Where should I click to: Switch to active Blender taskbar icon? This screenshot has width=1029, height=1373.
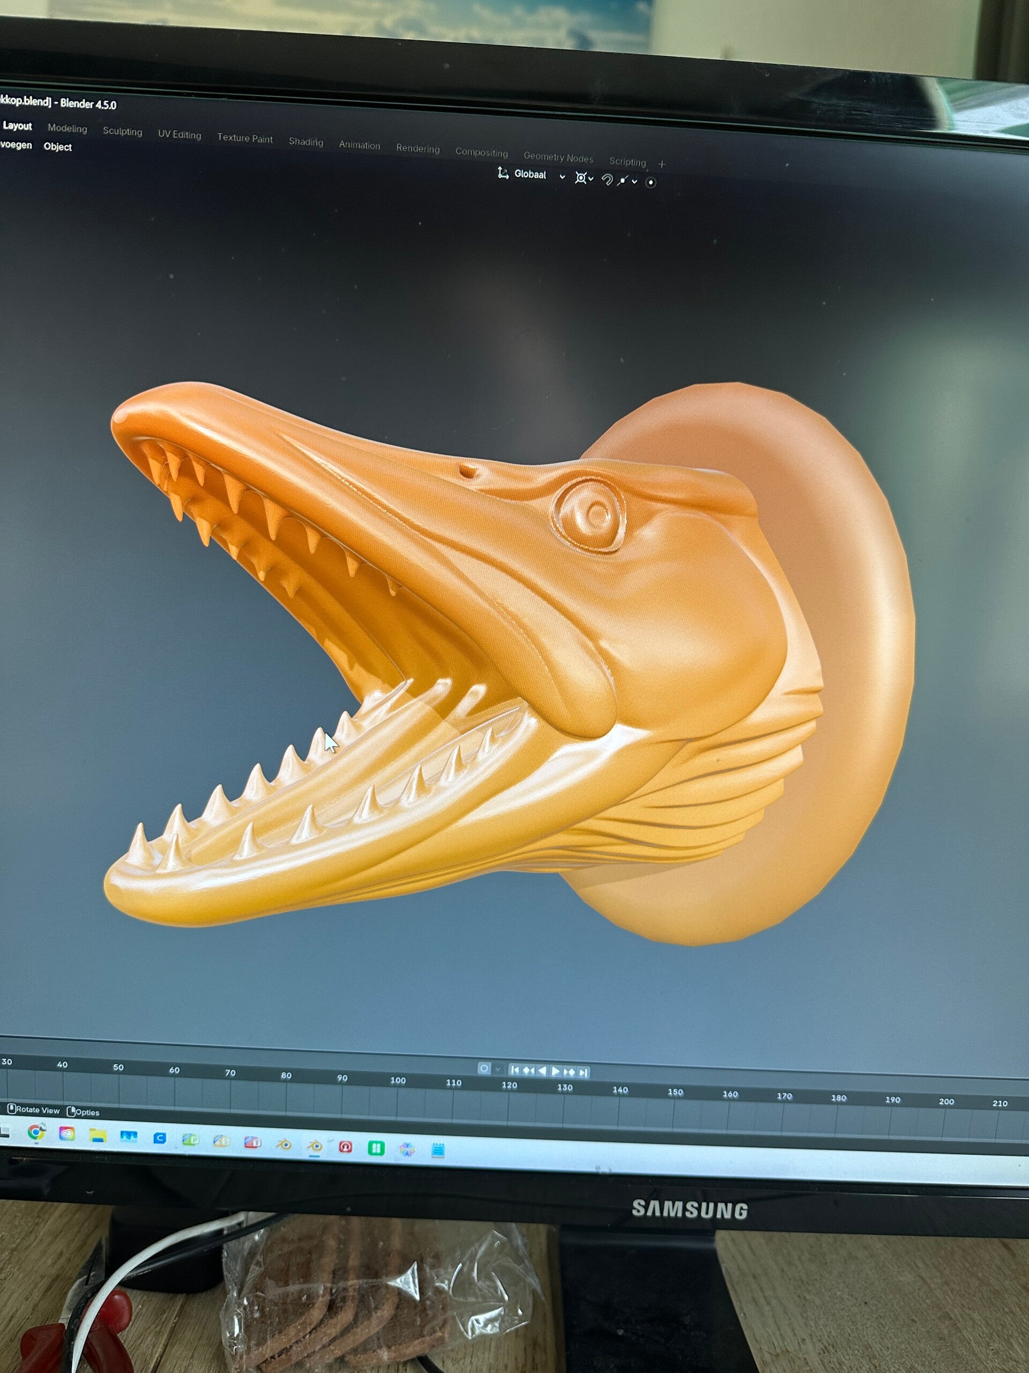tap(315, 1145)
